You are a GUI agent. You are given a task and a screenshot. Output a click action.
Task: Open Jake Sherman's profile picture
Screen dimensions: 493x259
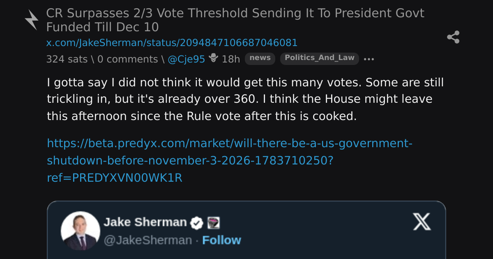[81, 231]
